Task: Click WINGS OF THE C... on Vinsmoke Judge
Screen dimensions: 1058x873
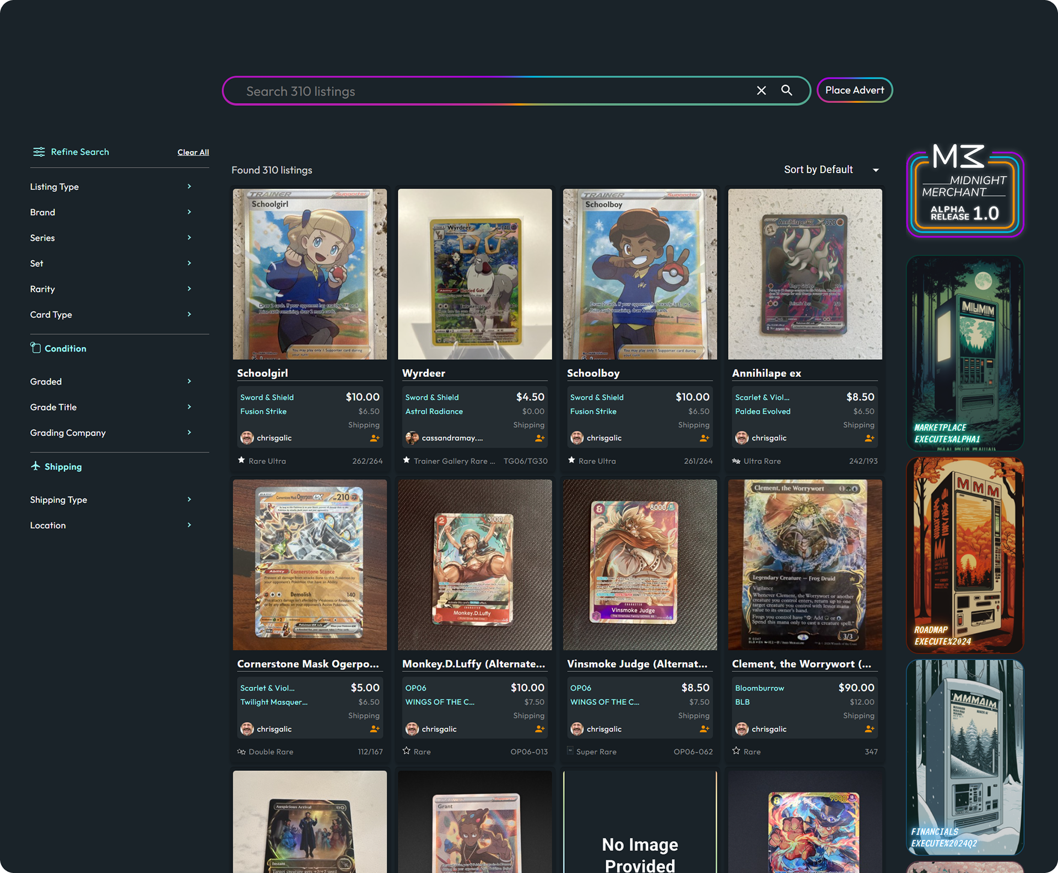Action: click(x=604, y=702)
